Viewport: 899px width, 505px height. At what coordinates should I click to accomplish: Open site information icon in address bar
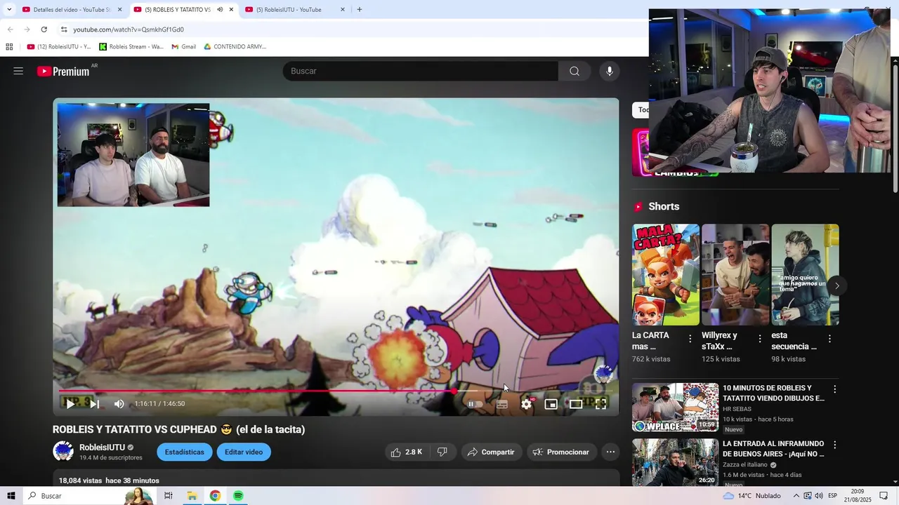point(64,29)
